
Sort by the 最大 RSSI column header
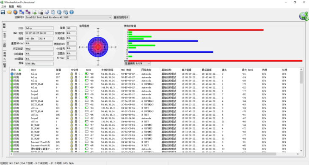251,70
